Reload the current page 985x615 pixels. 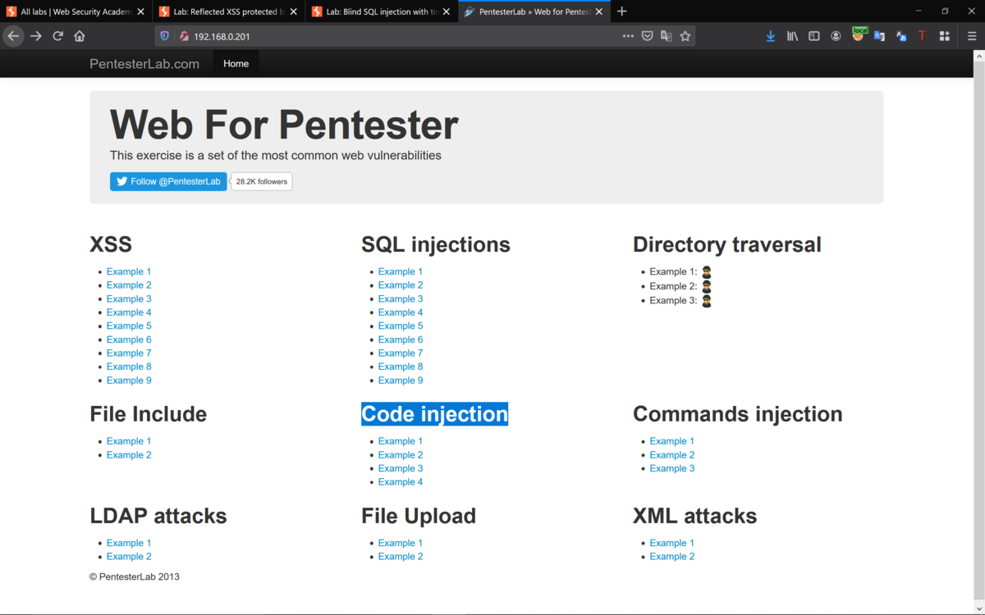57,36
